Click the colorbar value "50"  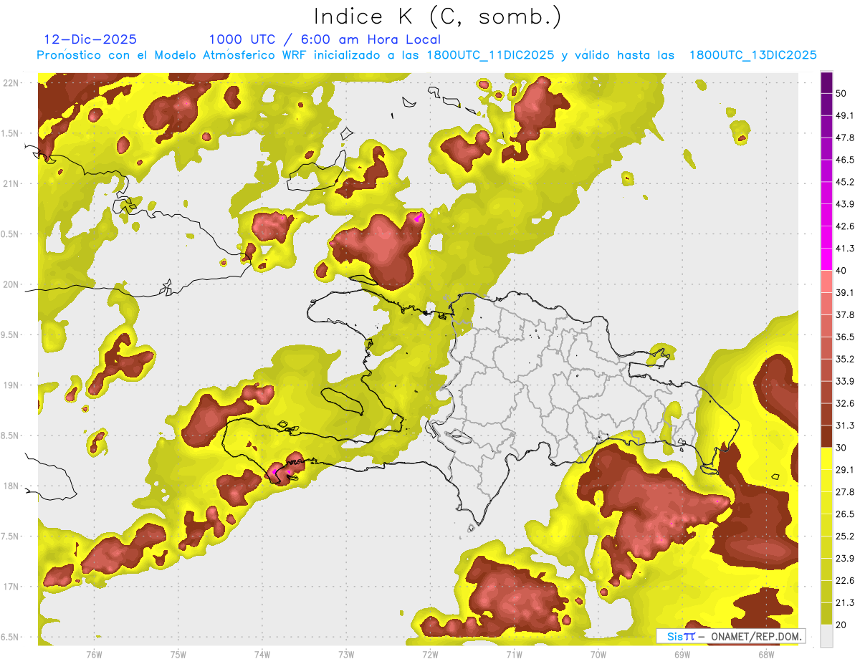(x=843, y=93)
